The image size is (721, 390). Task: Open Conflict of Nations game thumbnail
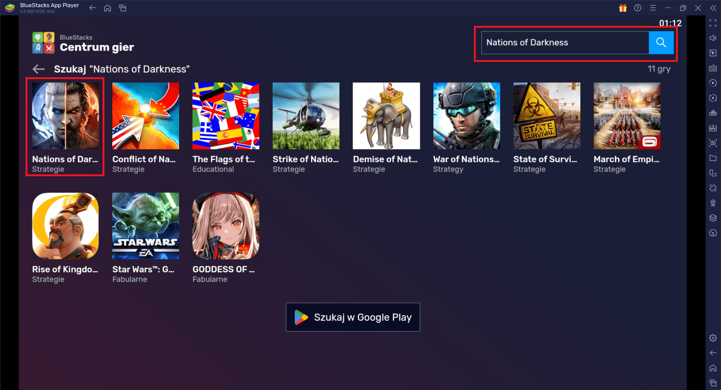(x=146, y=116)
